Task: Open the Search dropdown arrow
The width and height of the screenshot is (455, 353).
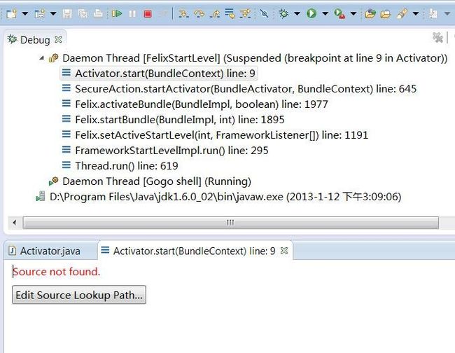Action: point(416,13)
